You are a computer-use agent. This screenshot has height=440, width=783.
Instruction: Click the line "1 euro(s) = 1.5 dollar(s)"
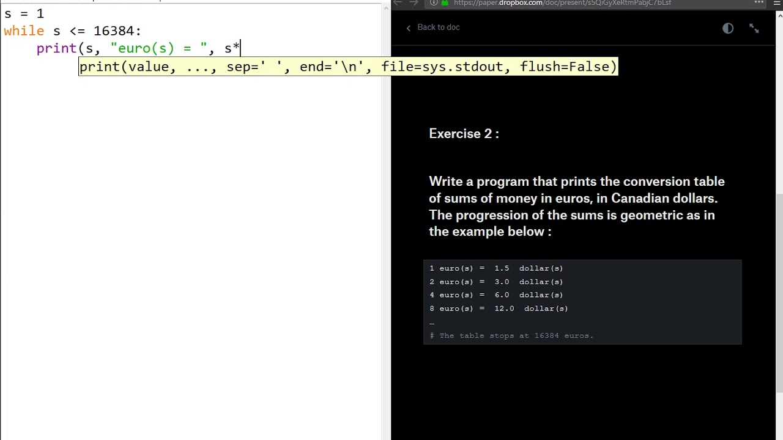[496, 268]
